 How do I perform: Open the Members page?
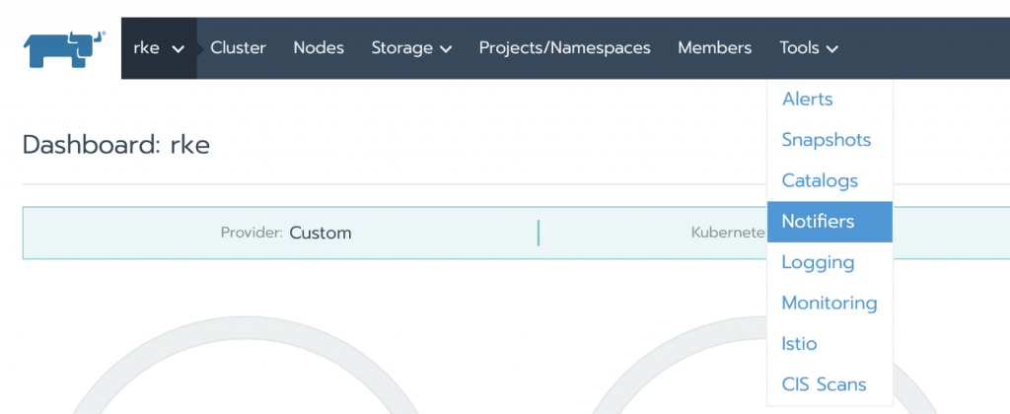click(714, 48)
